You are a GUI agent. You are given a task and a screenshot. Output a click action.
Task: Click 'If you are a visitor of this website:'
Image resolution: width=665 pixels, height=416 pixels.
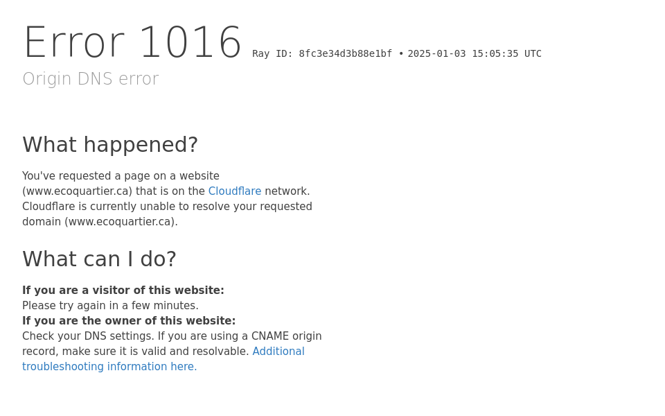pos(123,291)
